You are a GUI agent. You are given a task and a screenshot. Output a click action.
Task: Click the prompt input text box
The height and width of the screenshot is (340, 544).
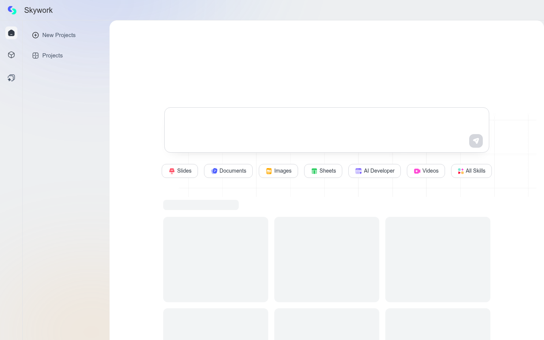tap(327, 130)
